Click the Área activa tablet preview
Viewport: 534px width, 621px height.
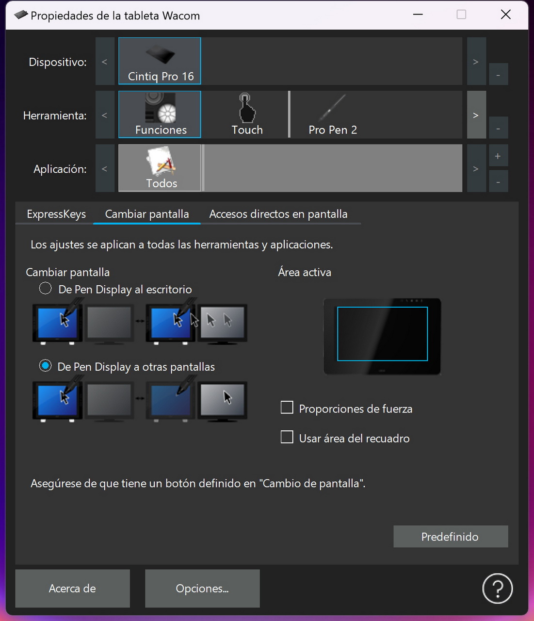pyautogui.click(x=382, y=336)
